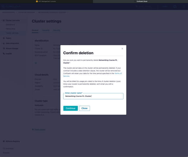Click the Close button in dialog
The image size is (188, 157).
85,108
